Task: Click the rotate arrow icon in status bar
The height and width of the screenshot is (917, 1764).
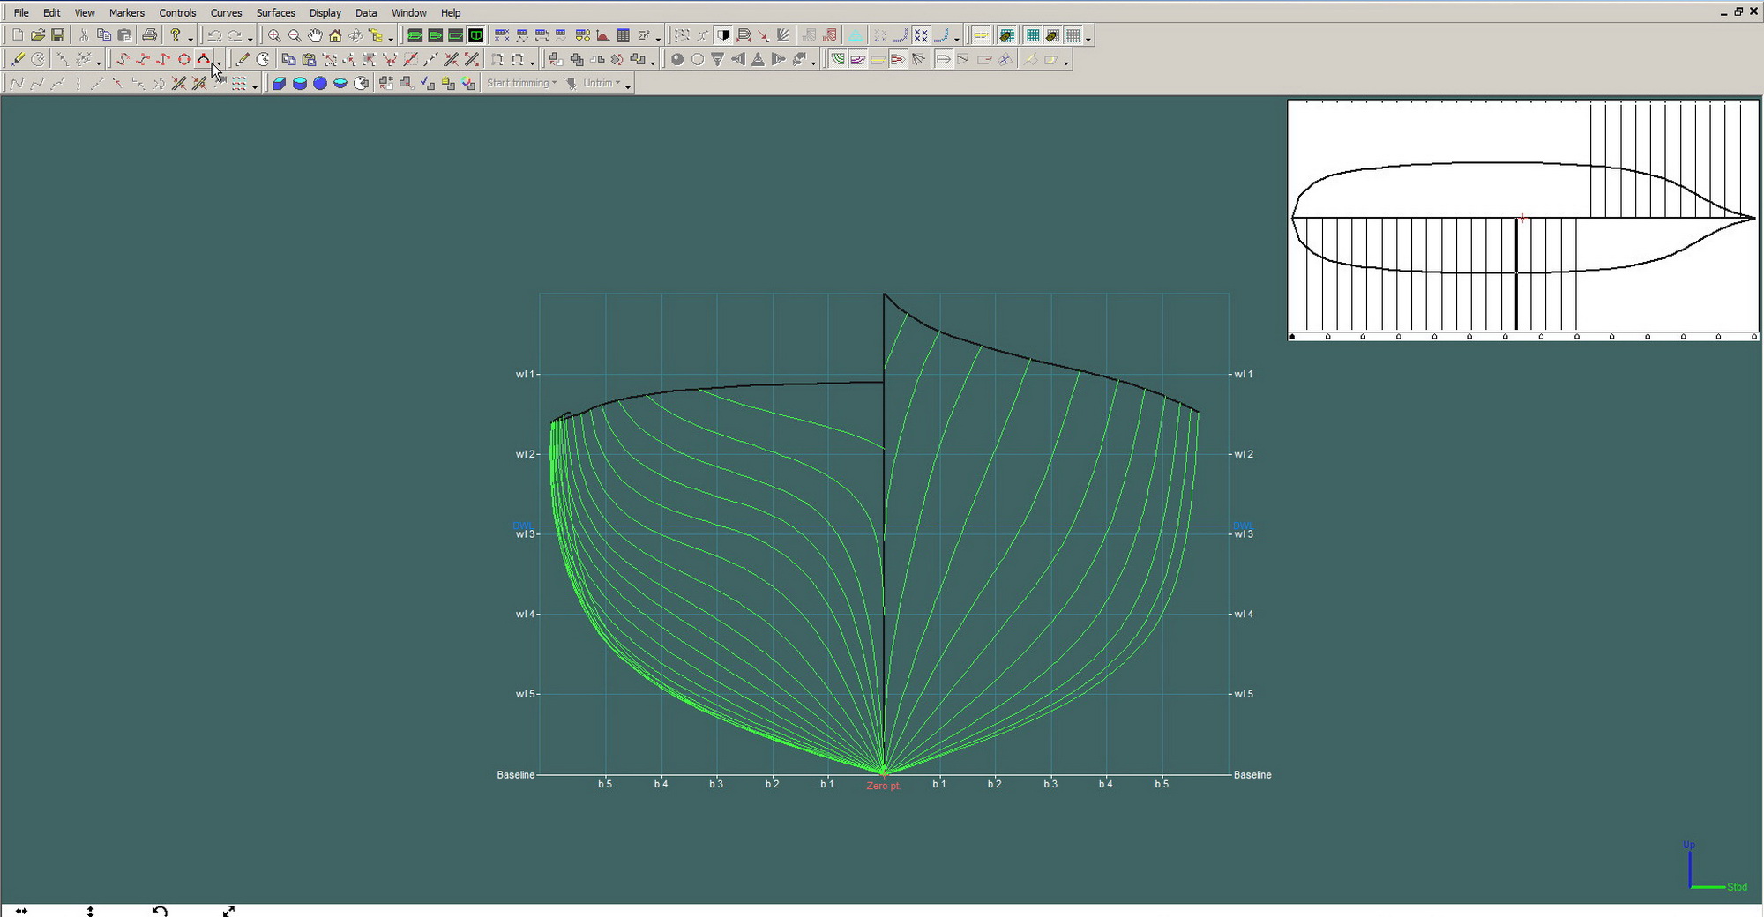Action: [160, 911]
